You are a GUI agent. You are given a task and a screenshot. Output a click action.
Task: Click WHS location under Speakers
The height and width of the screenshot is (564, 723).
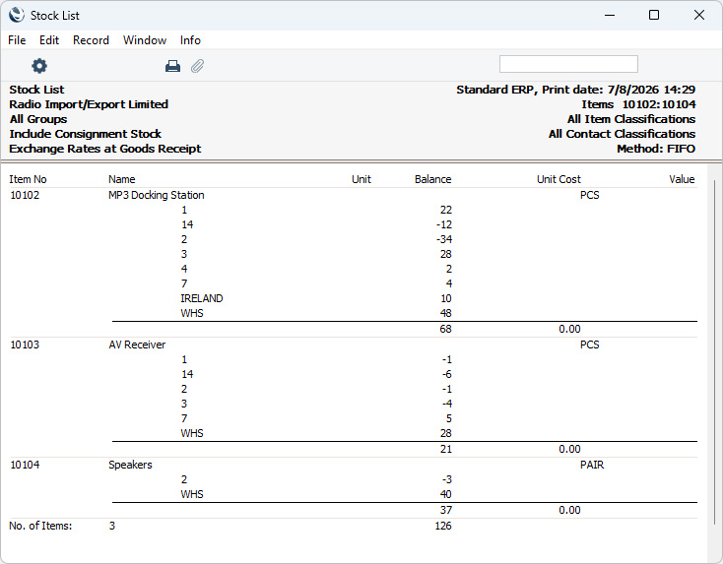point(192,494)
